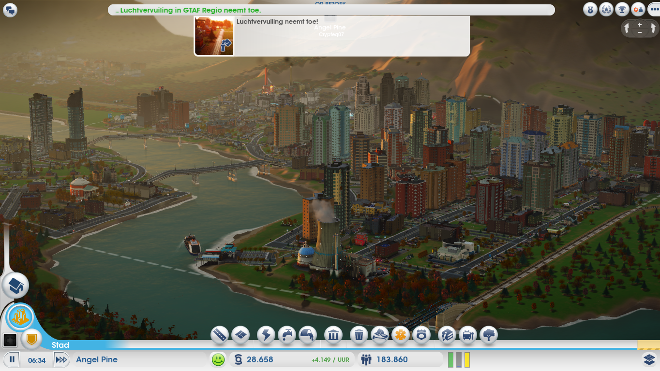Click the game clock 06:34

[x=37, y=360]
